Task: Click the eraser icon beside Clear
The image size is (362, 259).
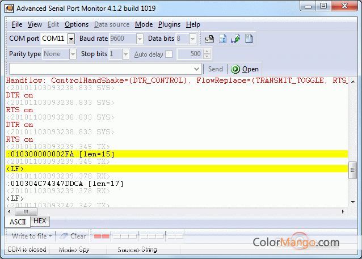Action: coord(64,236)
